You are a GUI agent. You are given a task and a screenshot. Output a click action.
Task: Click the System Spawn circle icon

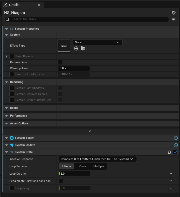12,138
